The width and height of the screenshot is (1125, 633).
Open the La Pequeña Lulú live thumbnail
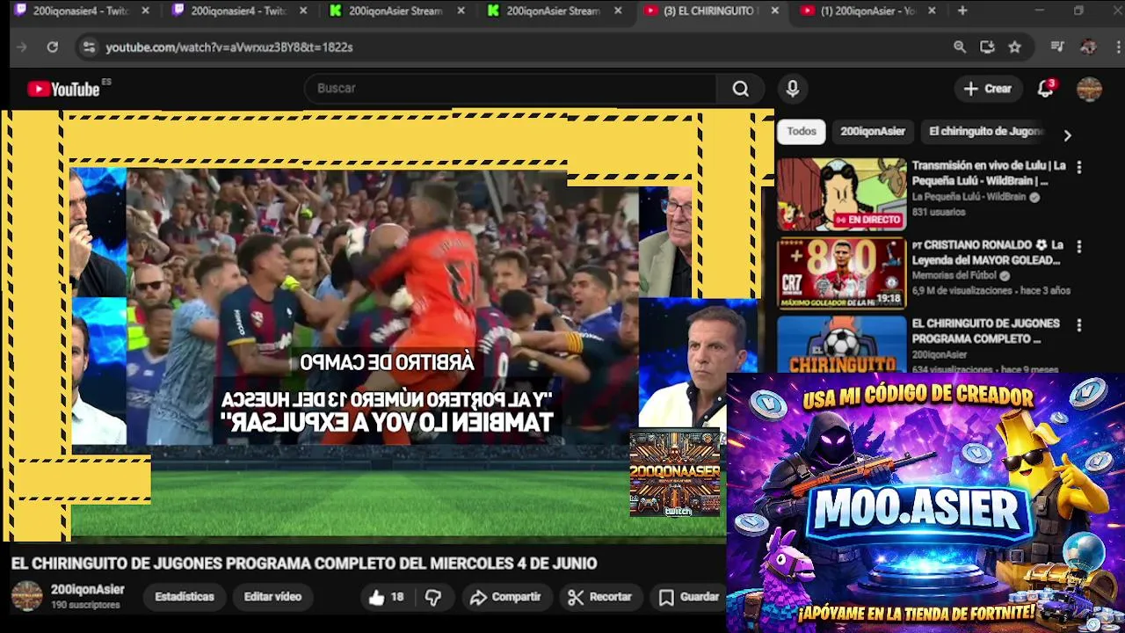(841, 193)
